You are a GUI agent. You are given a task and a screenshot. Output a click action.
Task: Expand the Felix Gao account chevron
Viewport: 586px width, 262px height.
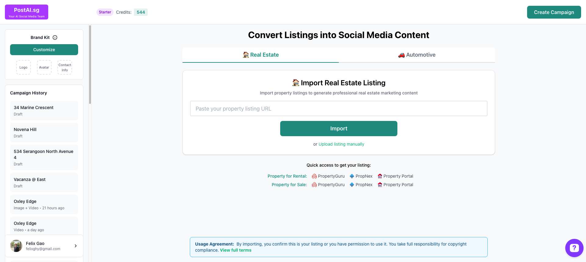[76, 246]
